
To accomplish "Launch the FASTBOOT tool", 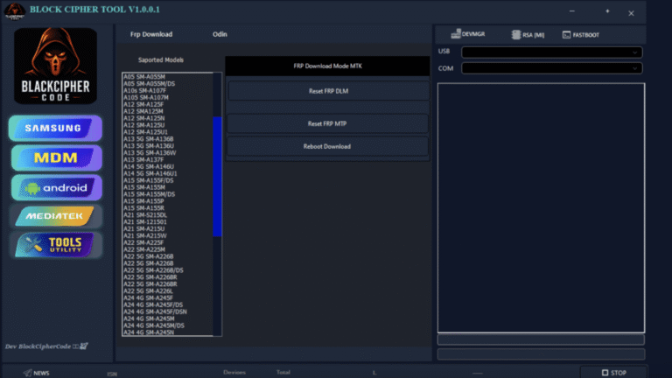I will pos(581,35).
